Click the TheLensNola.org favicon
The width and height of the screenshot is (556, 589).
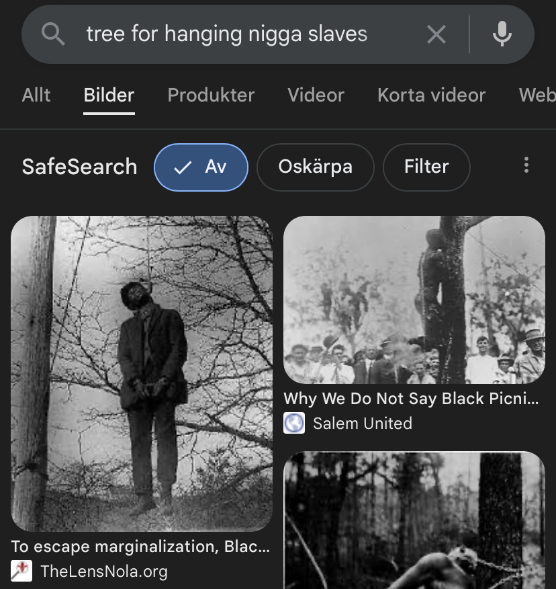[21, 571]
